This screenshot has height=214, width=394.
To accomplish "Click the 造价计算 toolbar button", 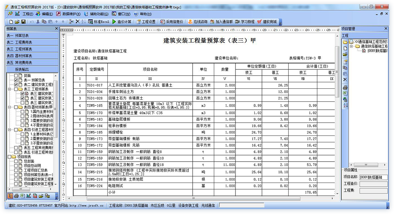I will [122, 22].
